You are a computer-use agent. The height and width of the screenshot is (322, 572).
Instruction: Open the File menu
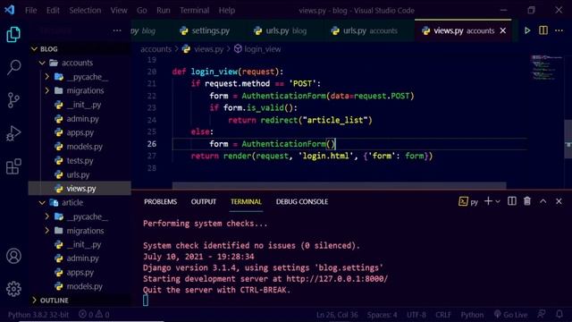pyautogui.click(x=30, y=10)
